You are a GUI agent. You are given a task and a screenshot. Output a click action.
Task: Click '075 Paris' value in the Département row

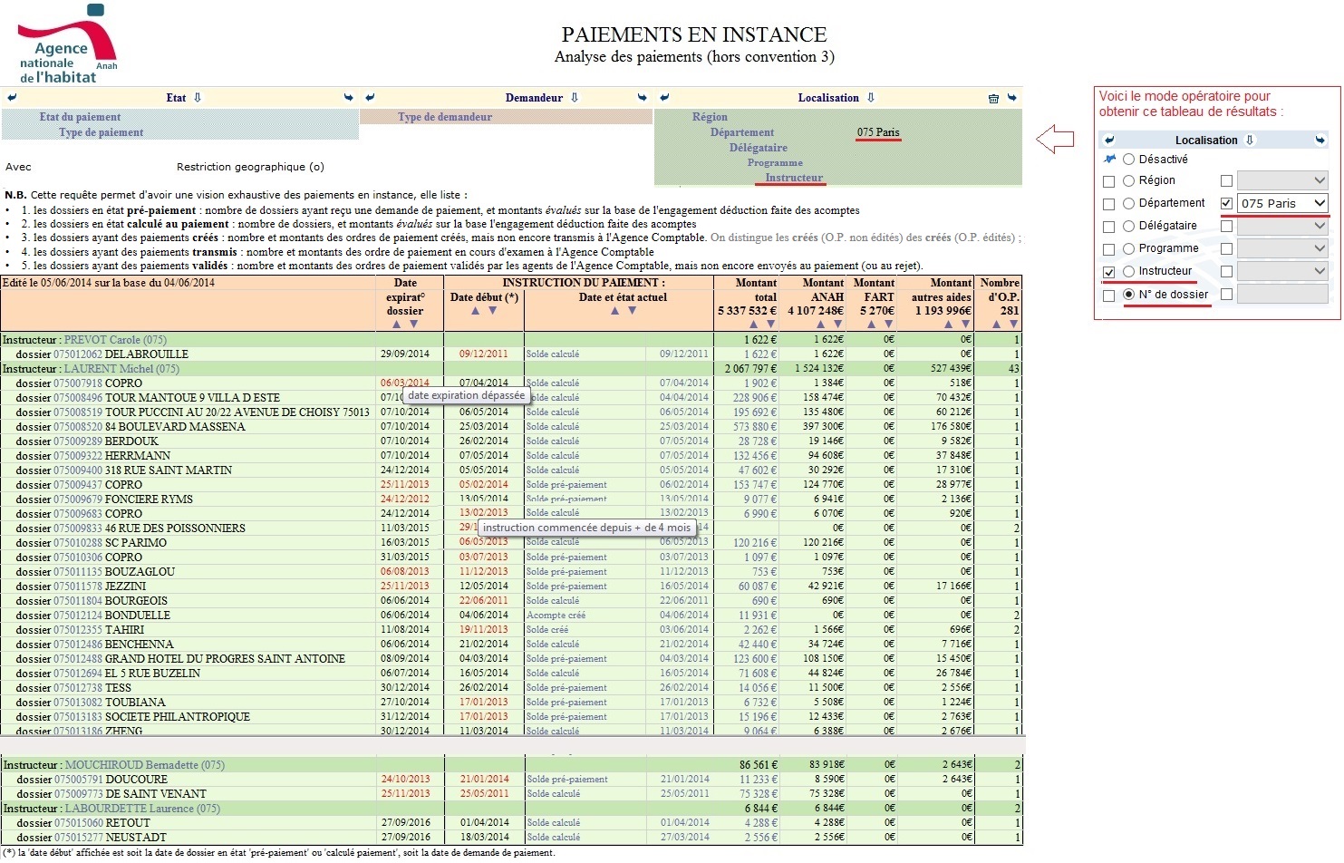[878, 132]
